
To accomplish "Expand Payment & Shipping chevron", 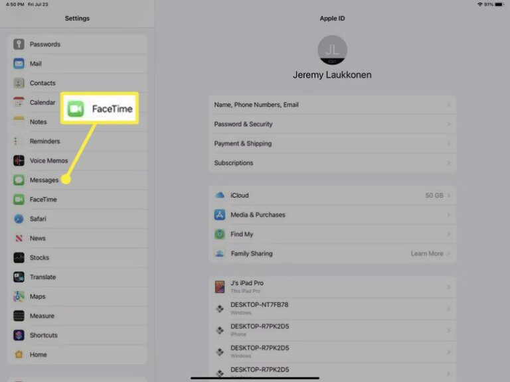I will [x=448, y=143].
